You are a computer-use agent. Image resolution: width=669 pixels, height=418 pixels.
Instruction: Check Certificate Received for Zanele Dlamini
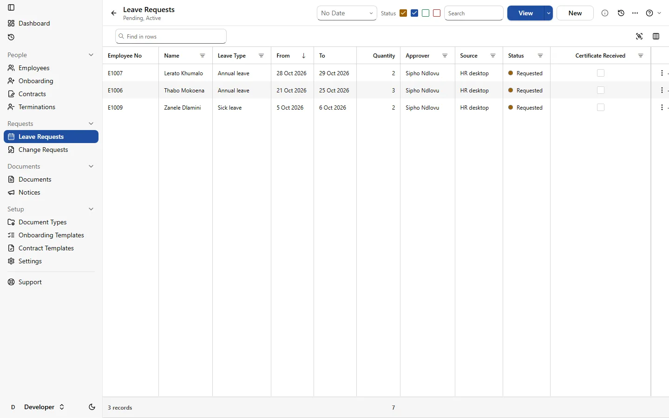click(x=601, y=107)
